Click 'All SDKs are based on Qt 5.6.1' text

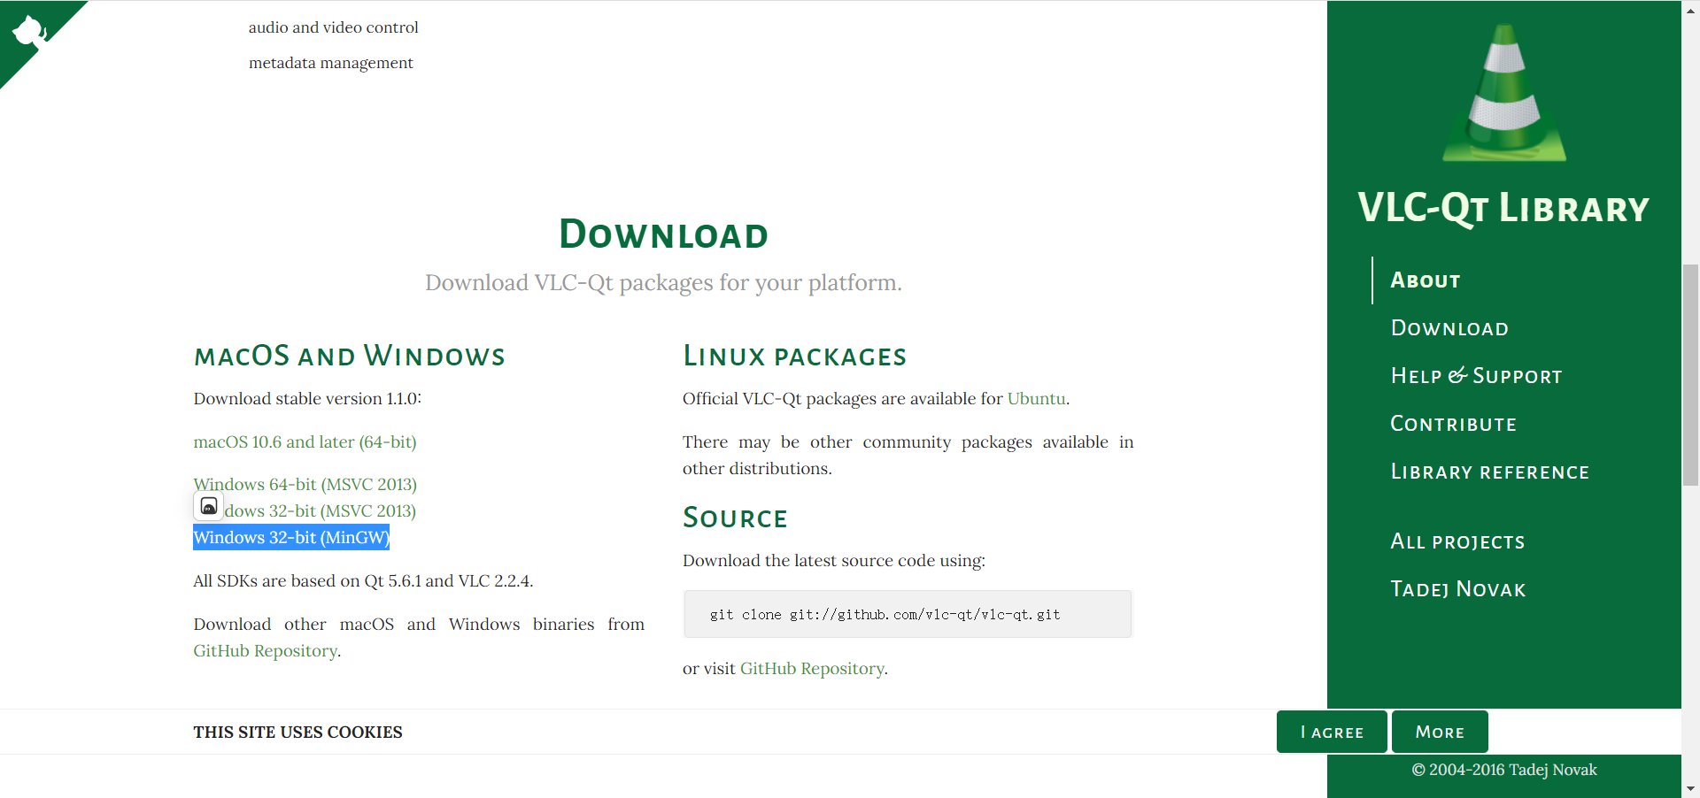point(363,581)
